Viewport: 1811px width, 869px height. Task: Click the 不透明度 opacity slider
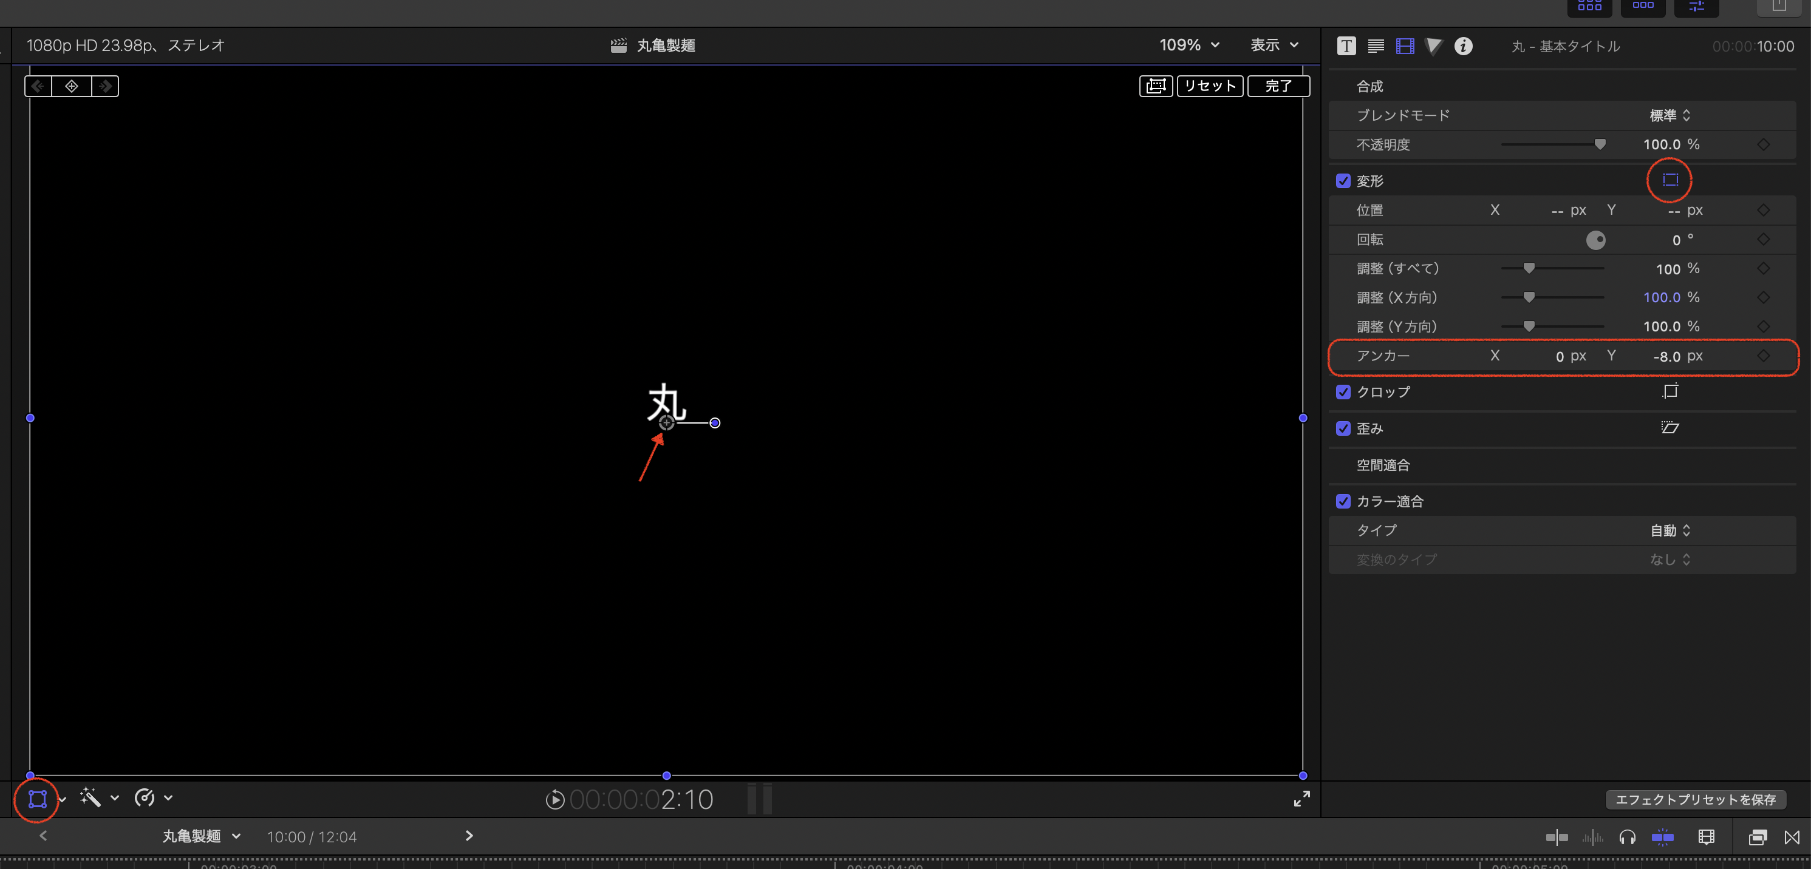pos(1552,144)
